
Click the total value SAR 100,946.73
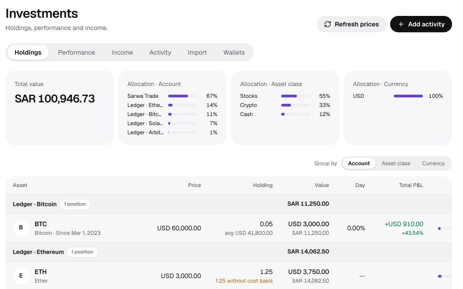point(55,99)
